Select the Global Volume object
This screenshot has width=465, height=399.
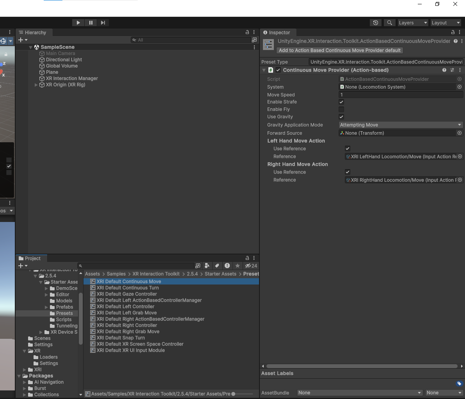click(62, 66)
